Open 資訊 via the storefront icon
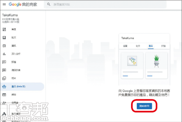Viewport: 182px width, 122px height. coord(4,46)
